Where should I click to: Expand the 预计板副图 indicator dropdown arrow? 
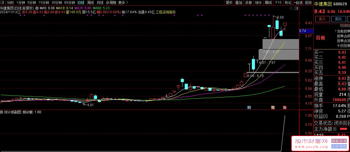click(x=2, y=112)
